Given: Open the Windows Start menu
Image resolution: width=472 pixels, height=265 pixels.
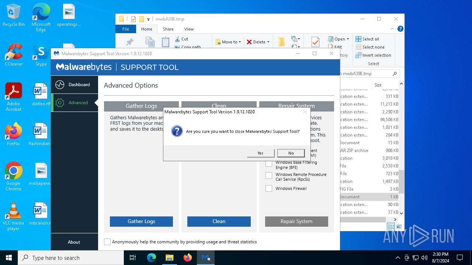Looking at the screenshot, I should [9, 258].
